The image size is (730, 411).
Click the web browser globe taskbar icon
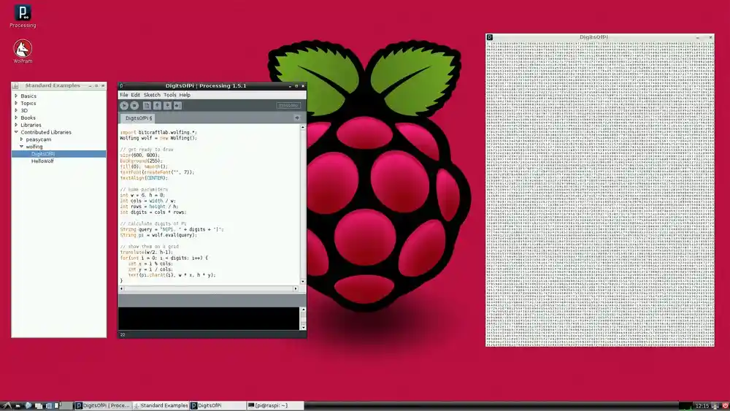tap(28, 405)
